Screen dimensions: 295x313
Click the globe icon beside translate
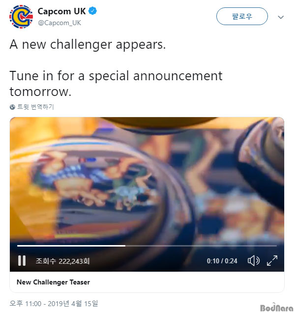(12, 107)
